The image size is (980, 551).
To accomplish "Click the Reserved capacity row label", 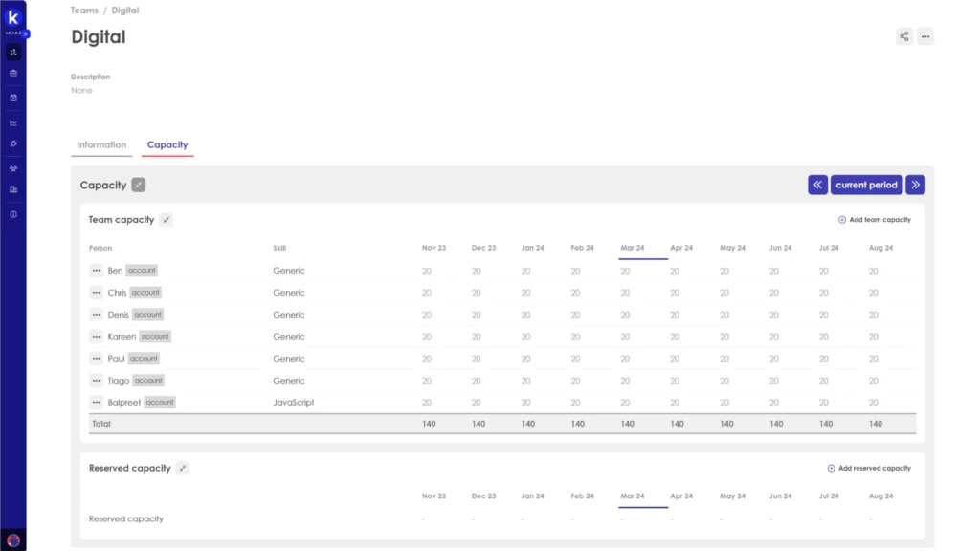I will (x=125, y=519).
